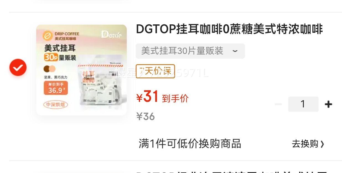Expand the 满1件可低价换购商品 promotion row
The image size is (342, 173).
tap(231, 144)
